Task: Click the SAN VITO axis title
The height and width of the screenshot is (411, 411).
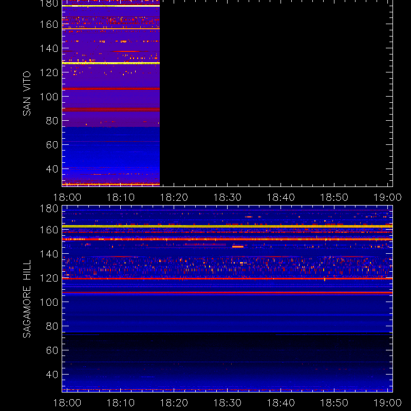Action: 27,94
